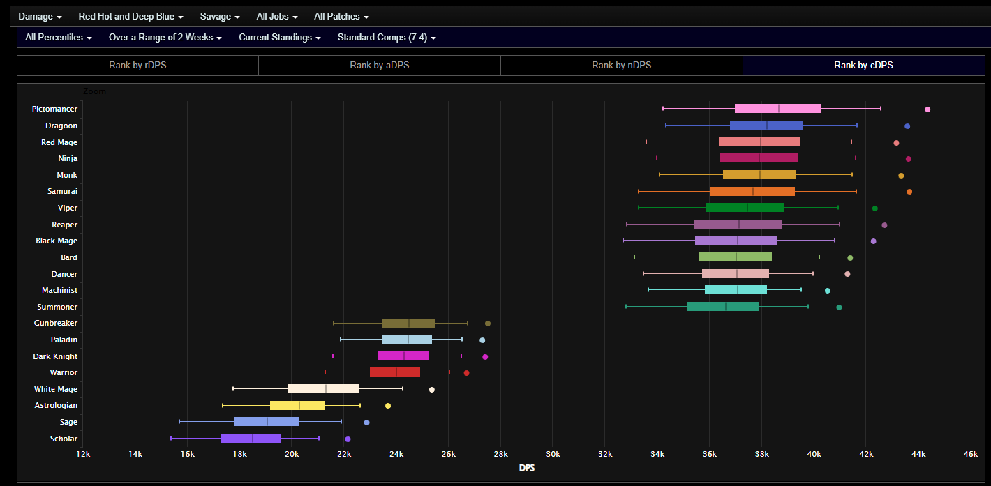Click the Bard job label
This screenshot has height=486, width=991.
pyautogui.click(x=69, y=257)
